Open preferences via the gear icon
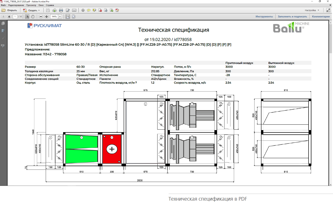 click(83, 10)
